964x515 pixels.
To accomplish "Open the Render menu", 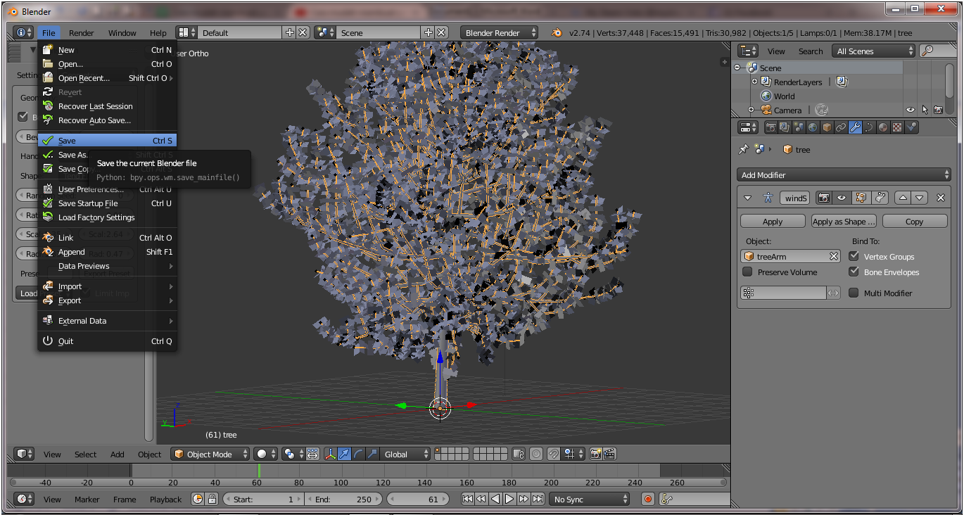I will pyautogui.click(x=82, y=32).
